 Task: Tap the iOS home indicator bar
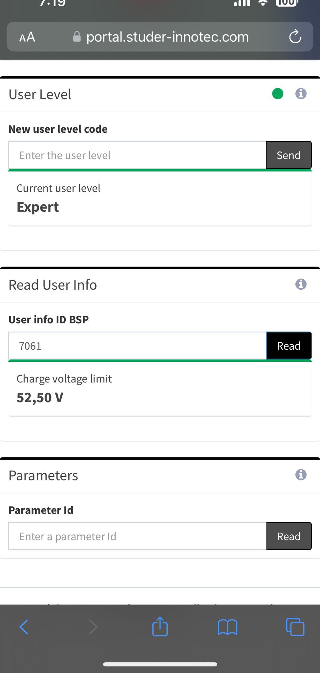tap(160, 664)
